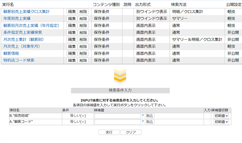Open 月次売上集計（顧客別） link
The image size is (242, 143).
pyautogui.click(x=24, y=39)
